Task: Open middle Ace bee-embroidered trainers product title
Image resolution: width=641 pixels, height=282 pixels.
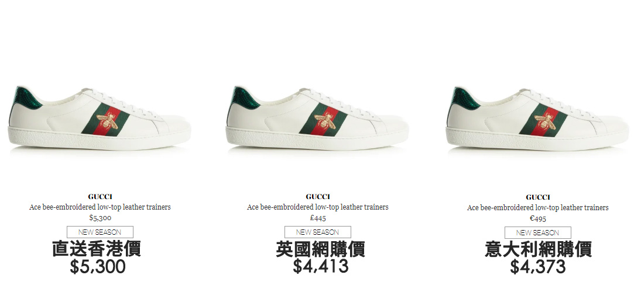Action: click(318, 207)
